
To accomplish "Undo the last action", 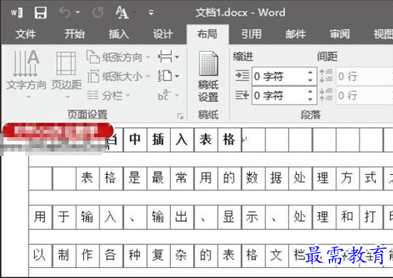I will (65, 12).
